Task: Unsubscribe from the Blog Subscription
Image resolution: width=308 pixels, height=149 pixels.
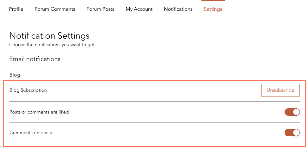Action: tap(280, 90)
